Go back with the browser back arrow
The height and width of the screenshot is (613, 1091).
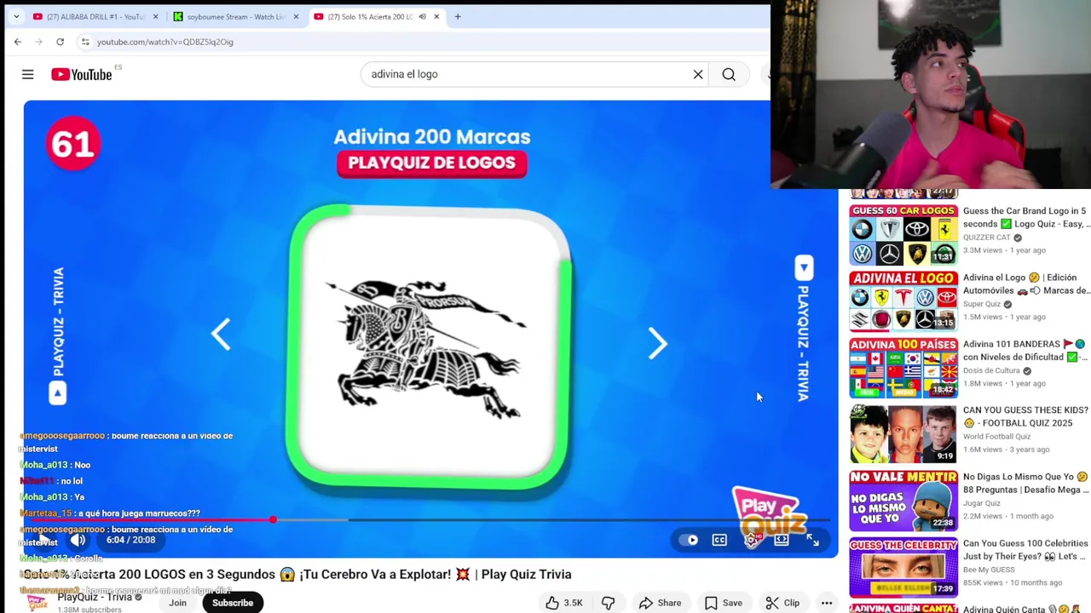point(18,42)
